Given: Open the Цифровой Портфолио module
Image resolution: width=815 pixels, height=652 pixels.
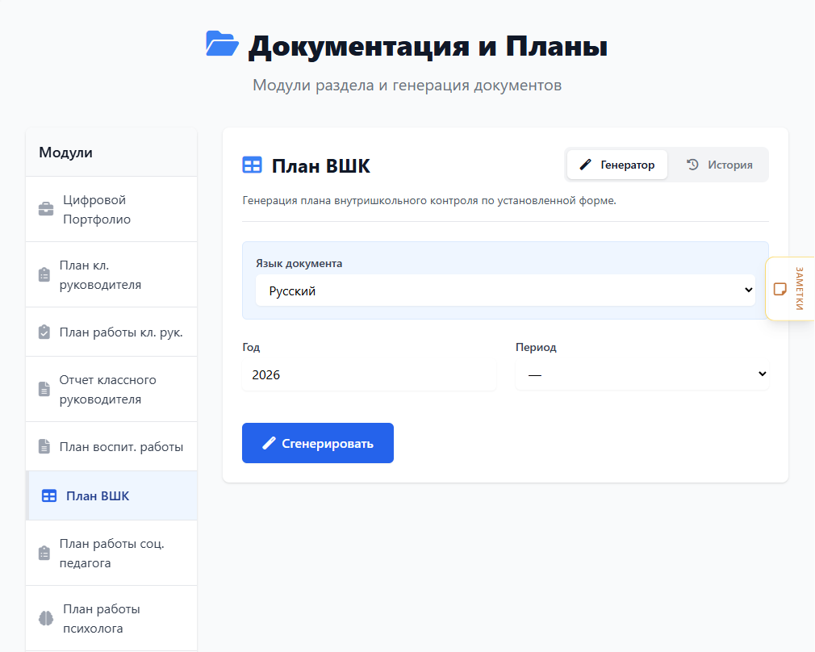Looking at the screenshot, I should pos(111,209).
